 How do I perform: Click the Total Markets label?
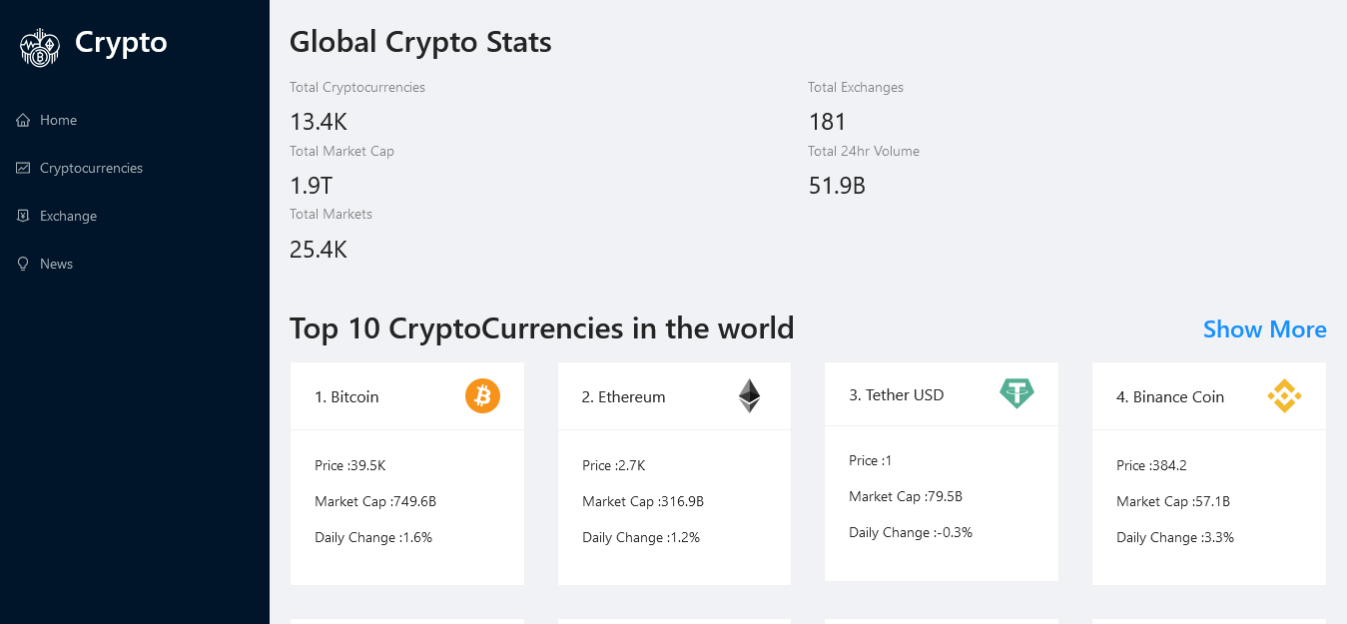[331, 215]
